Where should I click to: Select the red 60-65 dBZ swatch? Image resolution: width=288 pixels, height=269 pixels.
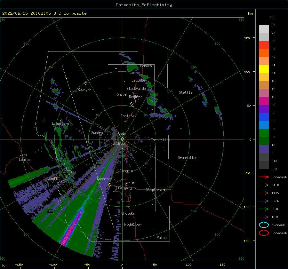pos(264,45)
